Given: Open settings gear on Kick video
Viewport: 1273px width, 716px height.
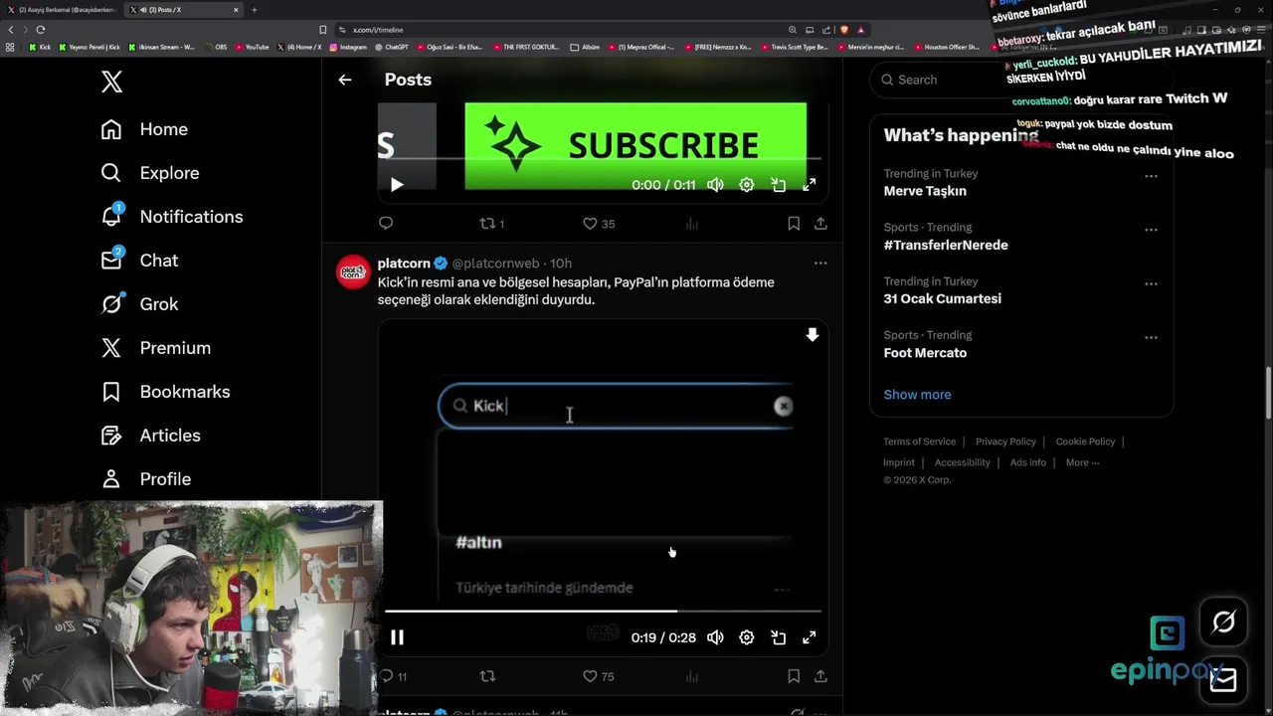Looking at the screenshot, I should click(747, 637).
